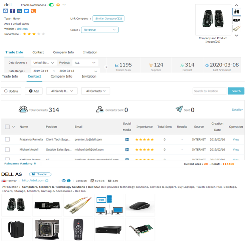This screenshot has width=247, height=241.
Task: Select the first product image thumbnail at top right
Action: pos(236,12)
